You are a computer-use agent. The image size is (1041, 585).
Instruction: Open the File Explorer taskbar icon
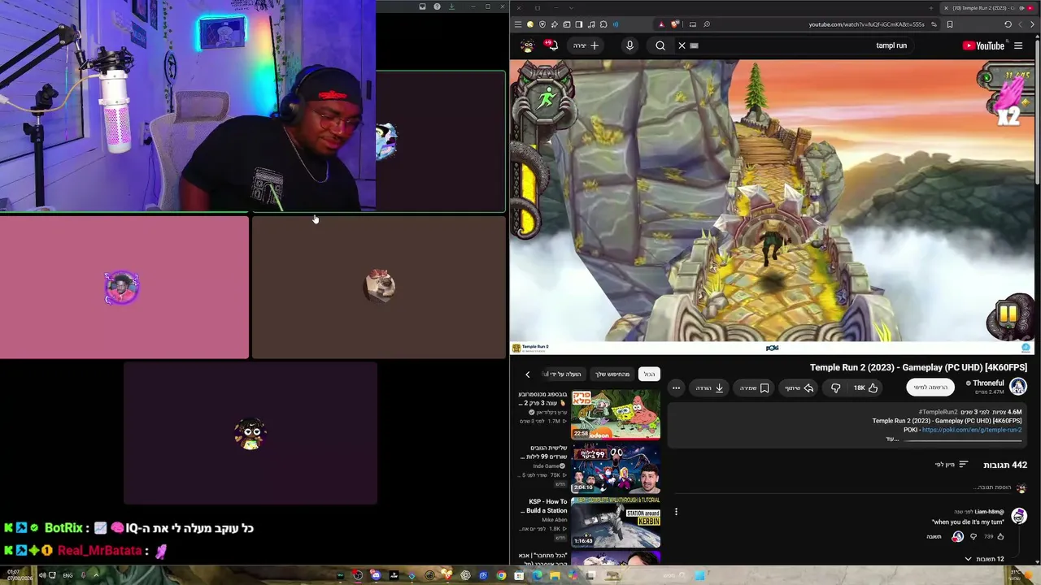pos(555,575)
